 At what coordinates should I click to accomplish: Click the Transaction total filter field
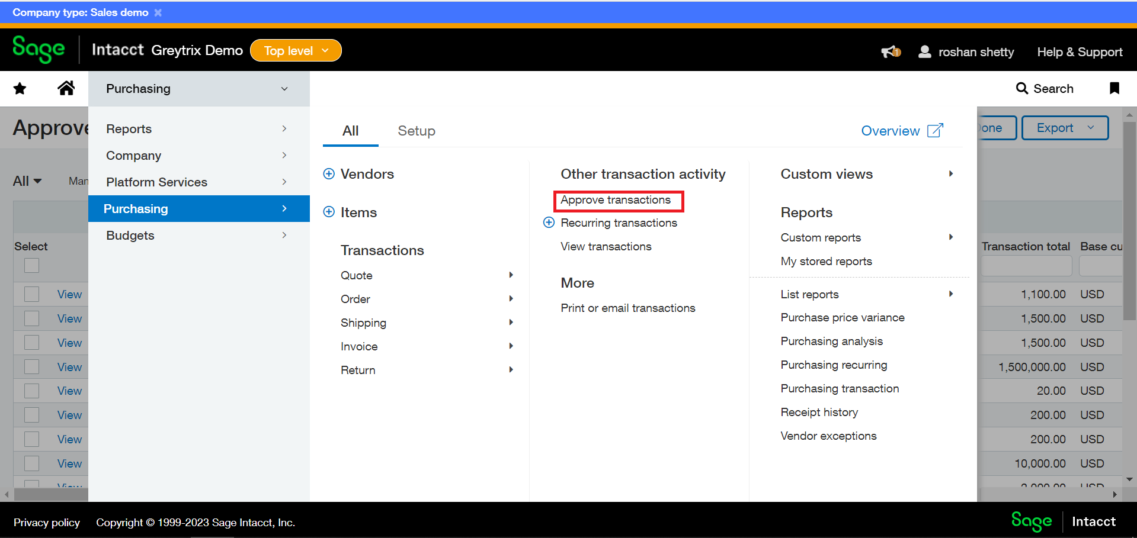[x=1026, y=266]
